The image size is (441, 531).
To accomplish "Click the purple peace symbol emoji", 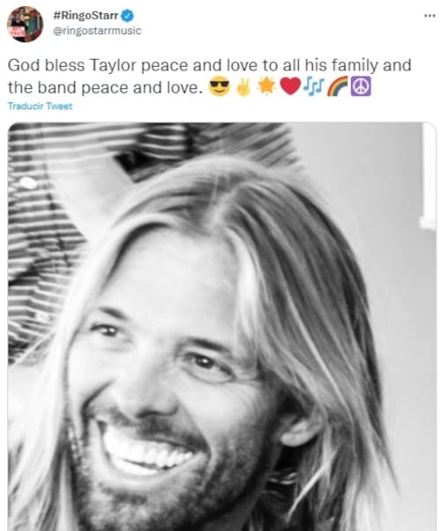I will tap(361, 86).
